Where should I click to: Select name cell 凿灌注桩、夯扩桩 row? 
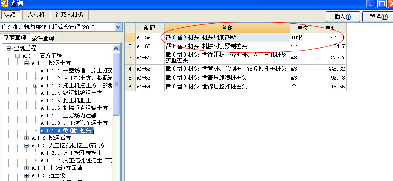coord(227,58)
